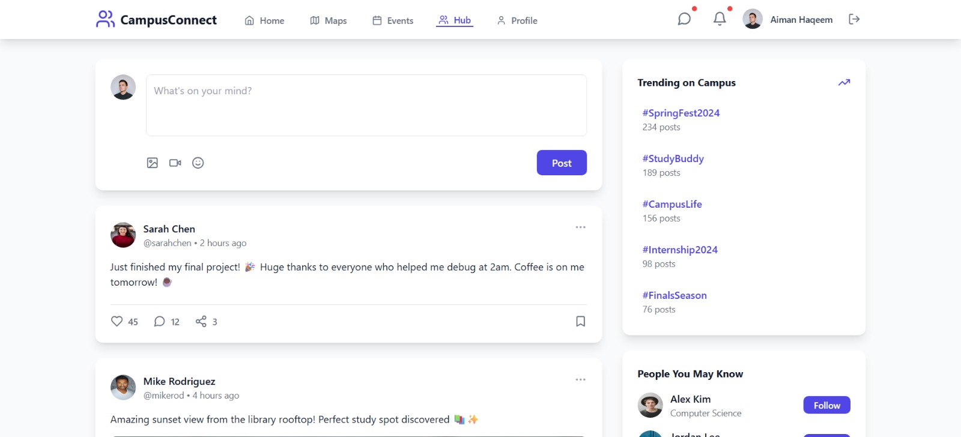Screen dimensions: 961x437
Task: Click the "Computer Science" label under Alex Kim
Action: coord(706,414)
